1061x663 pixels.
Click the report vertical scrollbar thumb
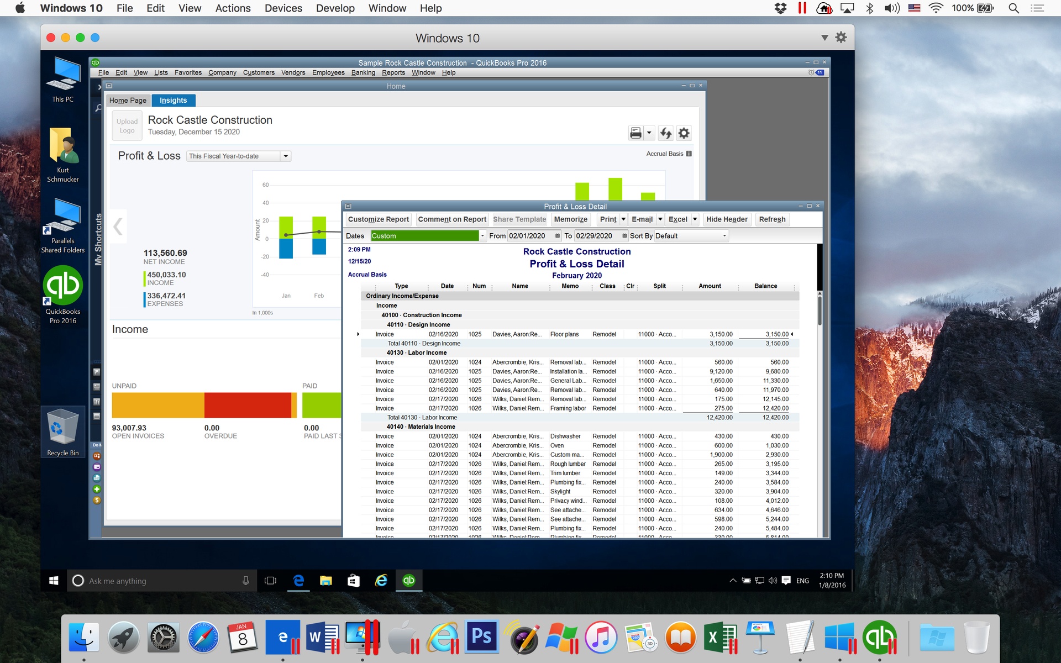(820, 311)
